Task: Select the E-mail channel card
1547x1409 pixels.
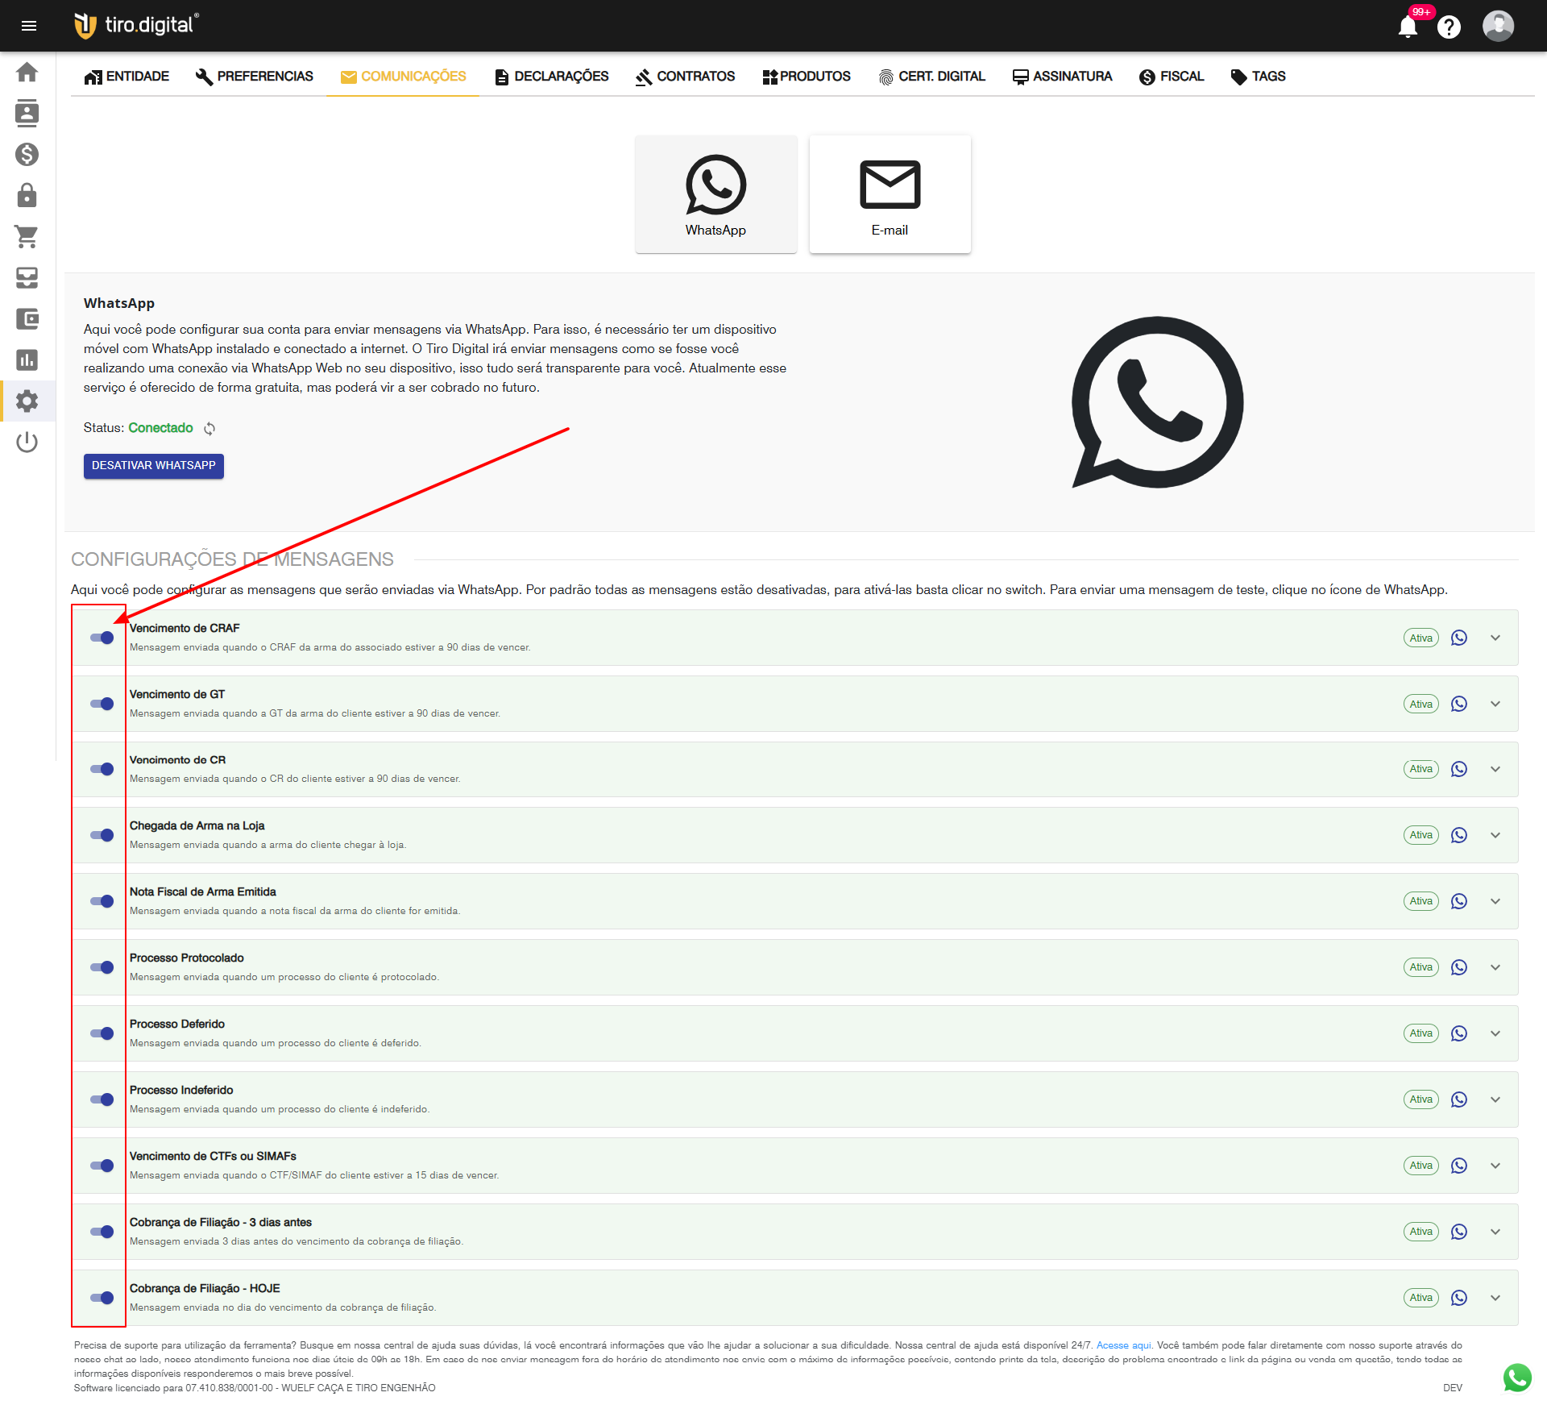Action: pos(890,194)
